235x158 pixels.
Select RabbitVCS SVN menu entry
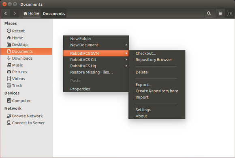point(96,53)
